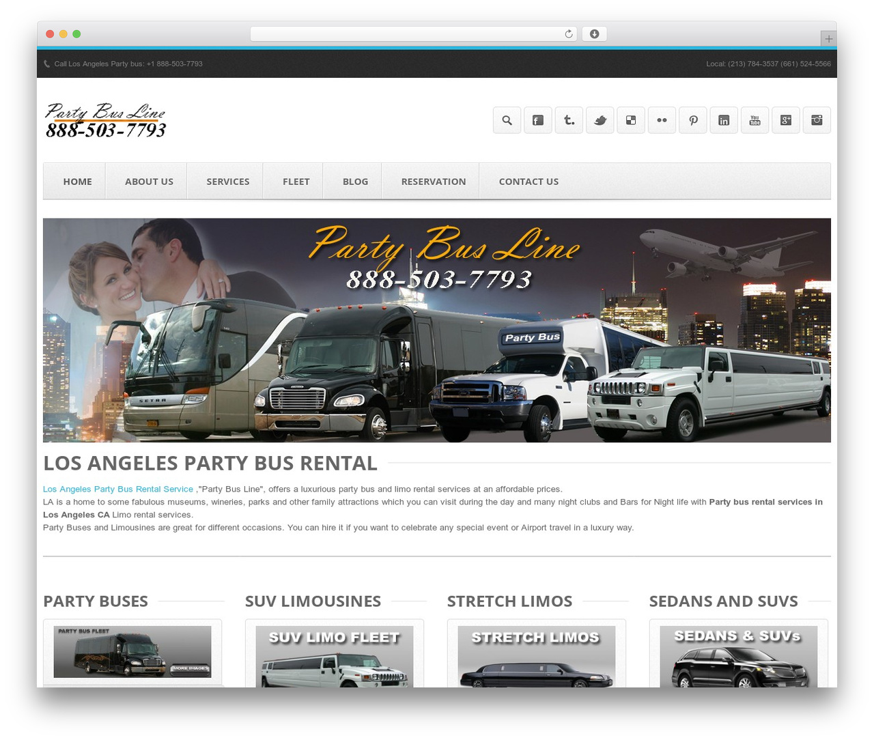The image size is (874, 740).
Task: Click the browser address bar
Action: click(414, 34)
